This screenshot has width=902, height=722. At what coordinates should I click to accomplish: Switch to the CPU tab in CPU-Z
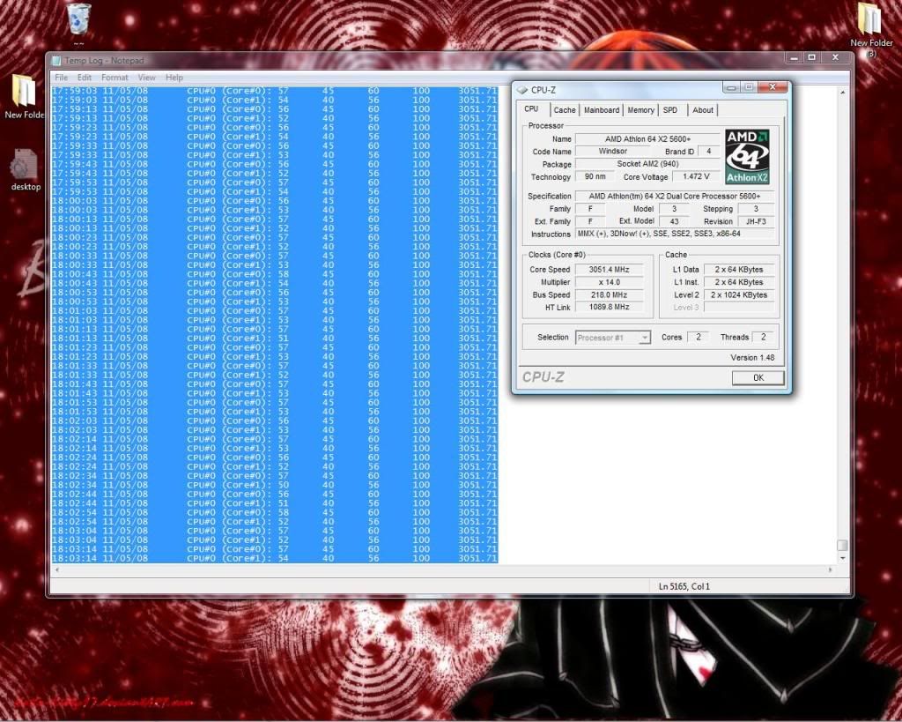point(531,108)
